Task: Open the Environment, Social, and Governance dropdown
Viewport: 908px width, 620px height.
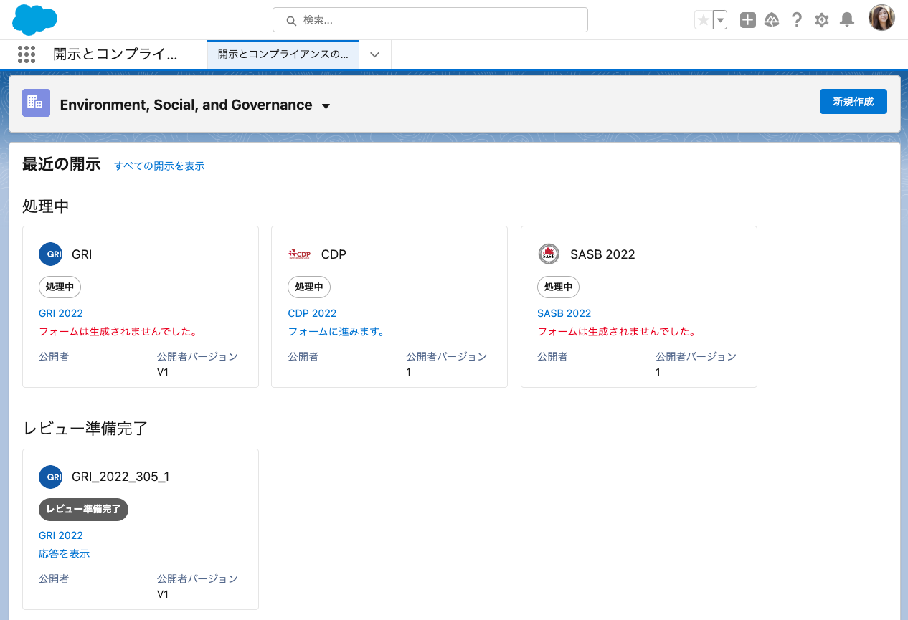Action: coord(326,105)
